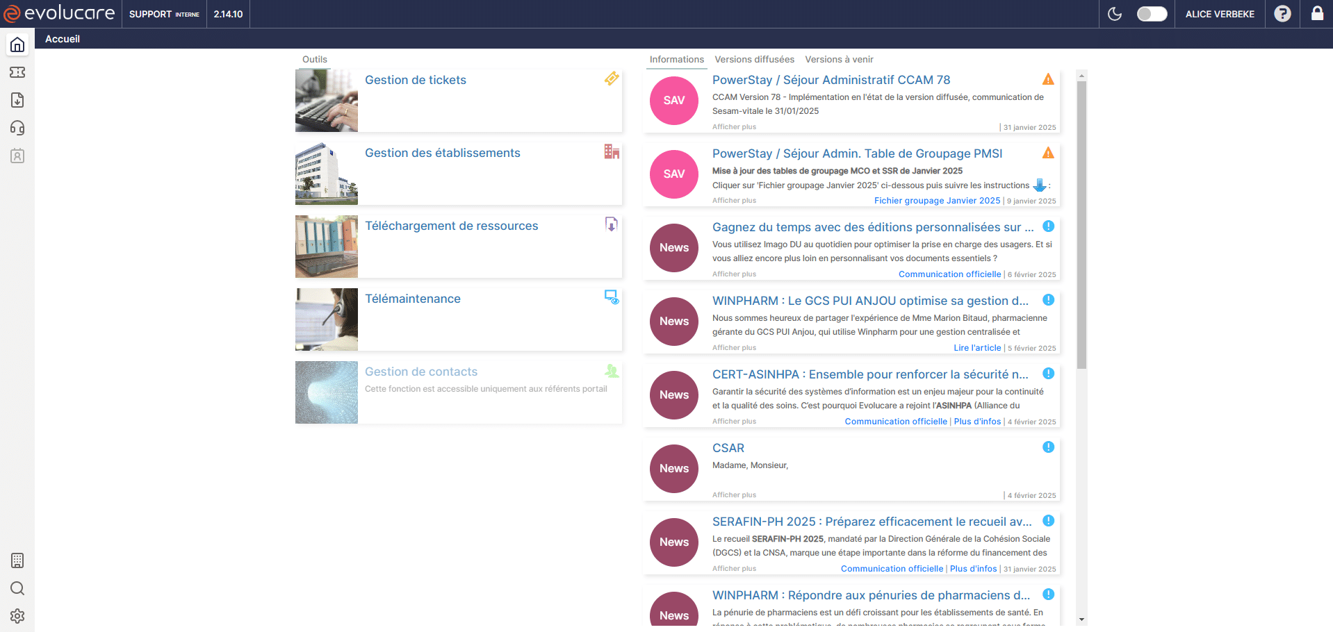Open Gestion des établissements
1333x632 pixels.
coord(443,153)
